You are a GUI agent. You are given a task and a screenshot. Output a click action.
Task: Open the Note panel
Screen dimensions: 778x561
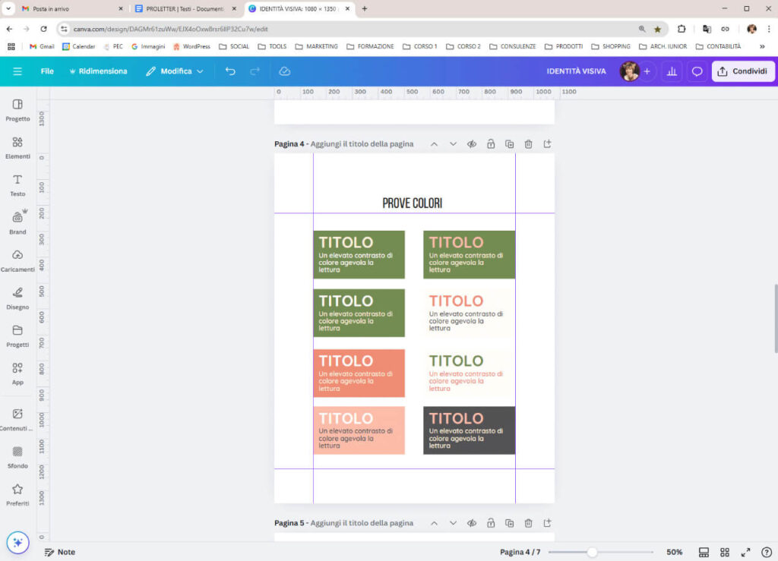click(x=60, y=552)
